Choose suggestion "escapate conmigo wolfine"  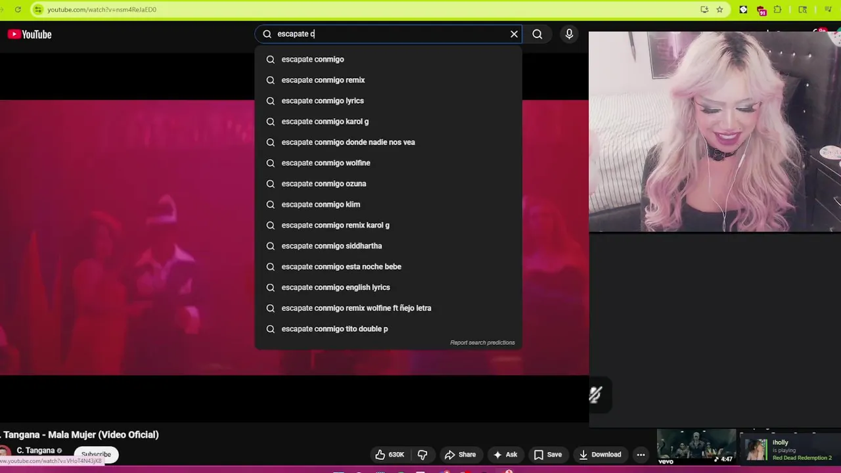(388, 163)
